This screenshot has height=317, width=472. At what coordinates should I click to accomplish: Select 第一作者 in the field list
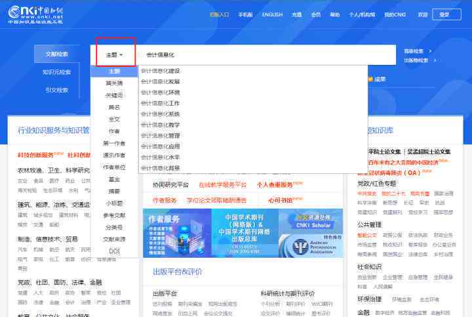coord(114,143)
